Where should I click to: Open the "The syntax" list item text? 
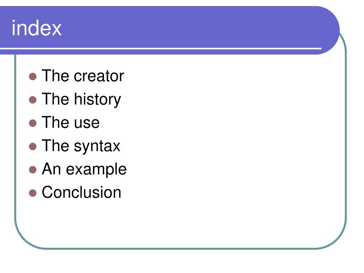tap(81, 146)
